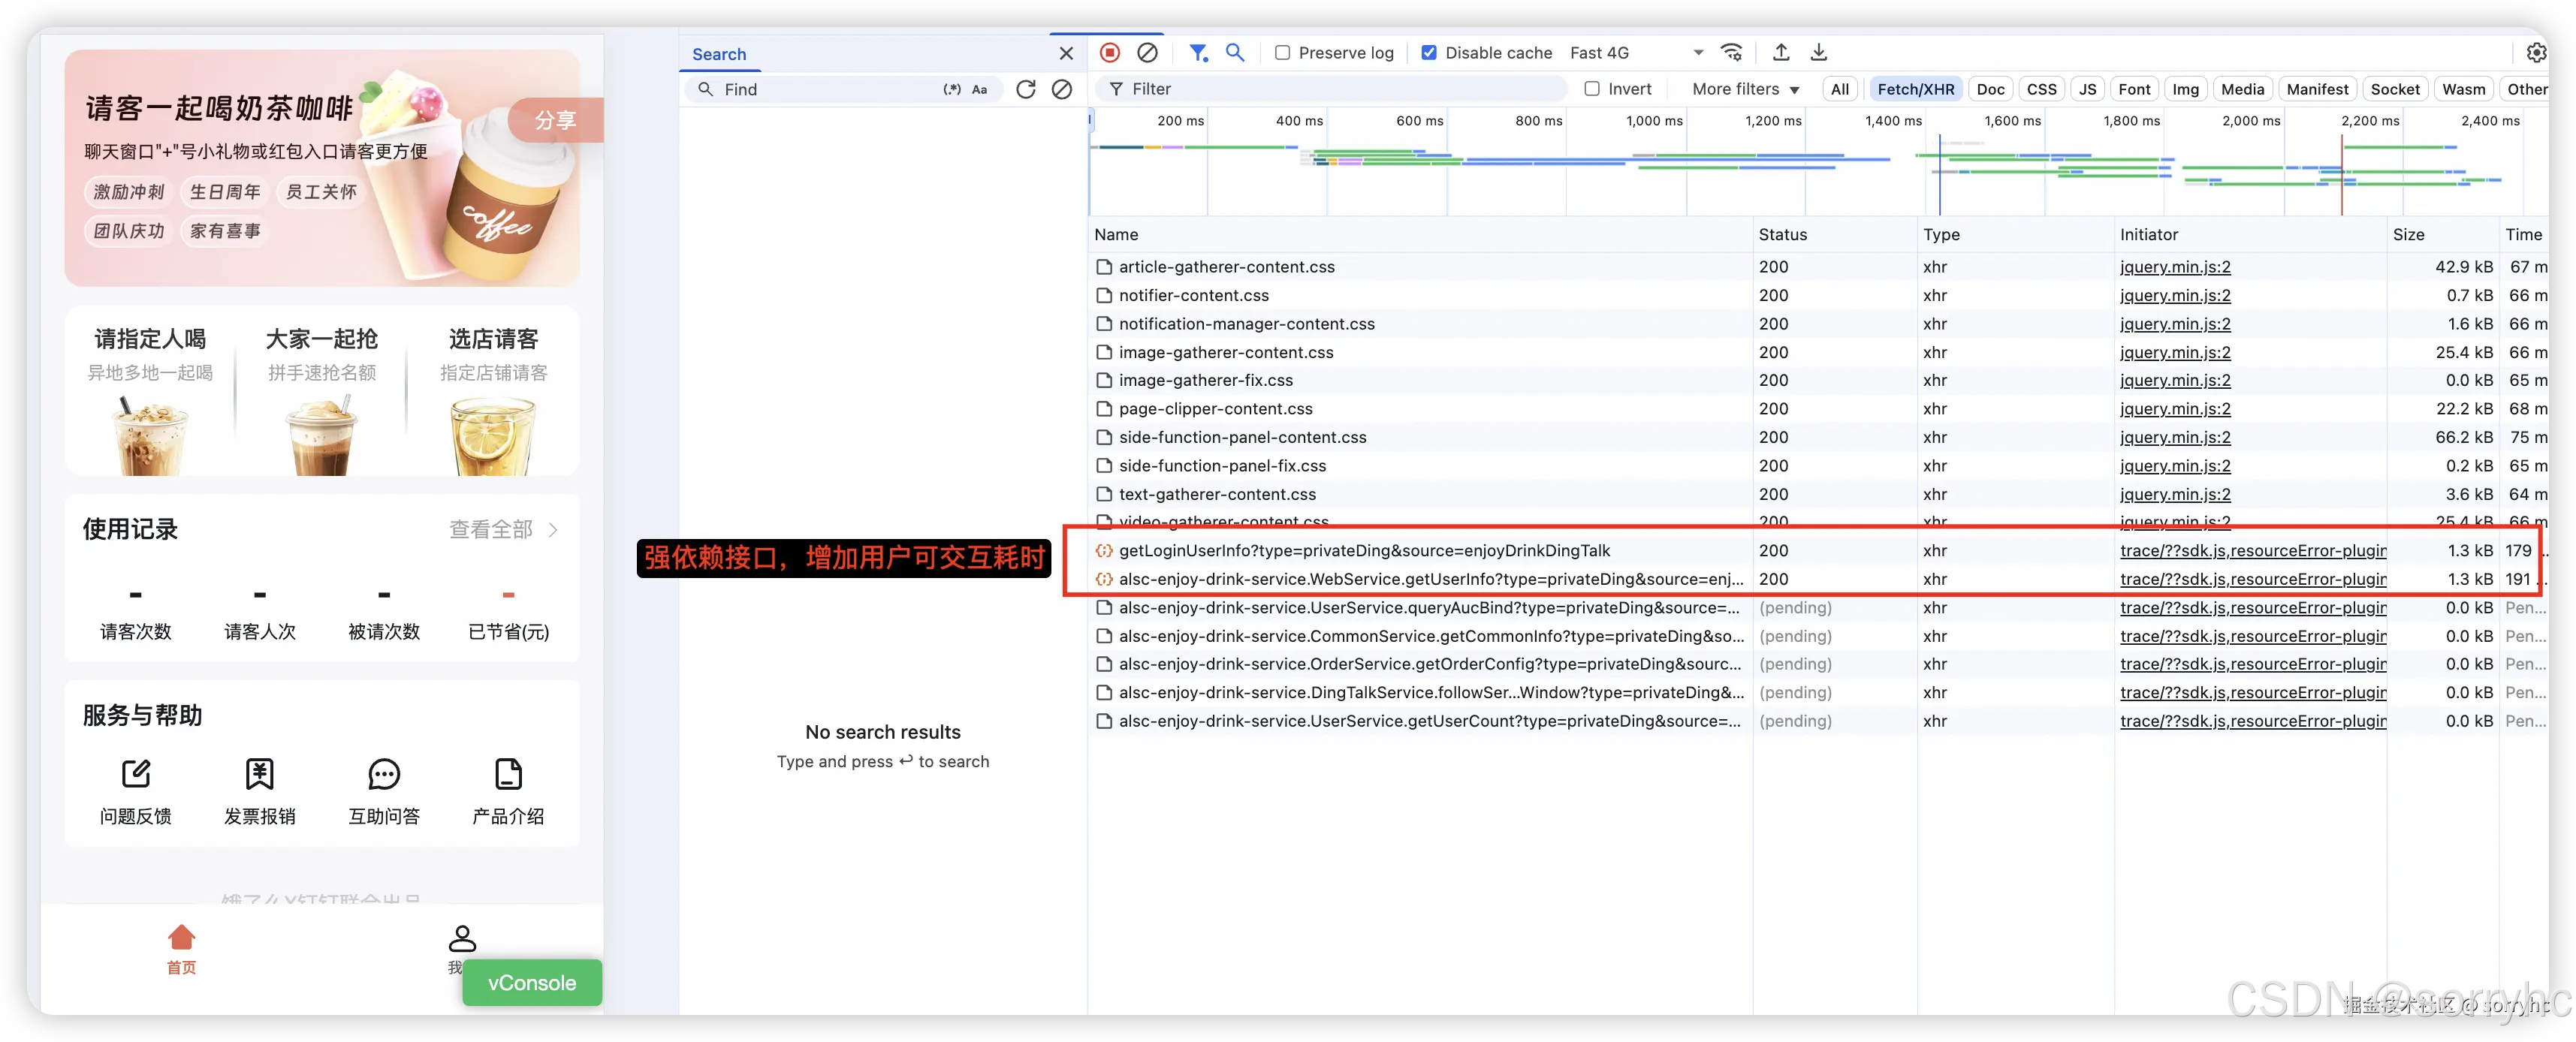This screenshot has width=2576, height=1042.
Task: Select the Fetch/XHR request type filter
Action: click(1915, 89)
